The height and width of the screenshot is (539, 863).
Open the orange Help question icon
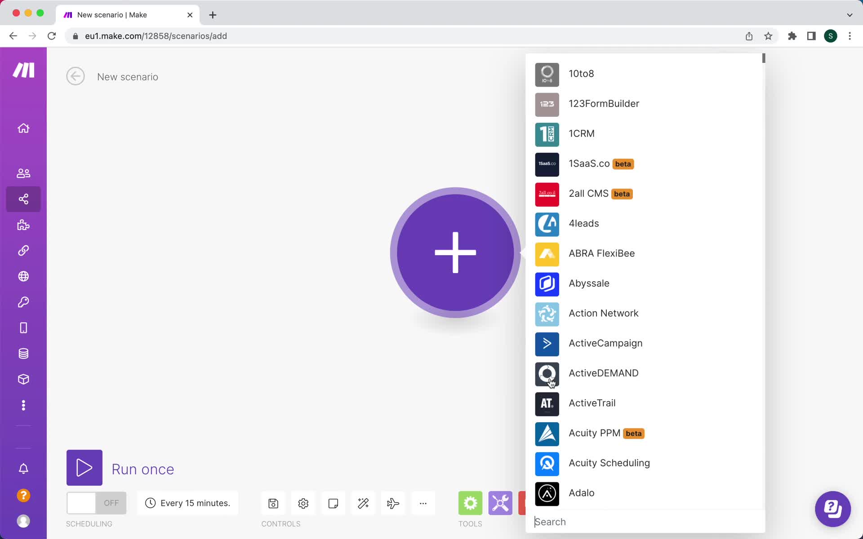point(23,495)
